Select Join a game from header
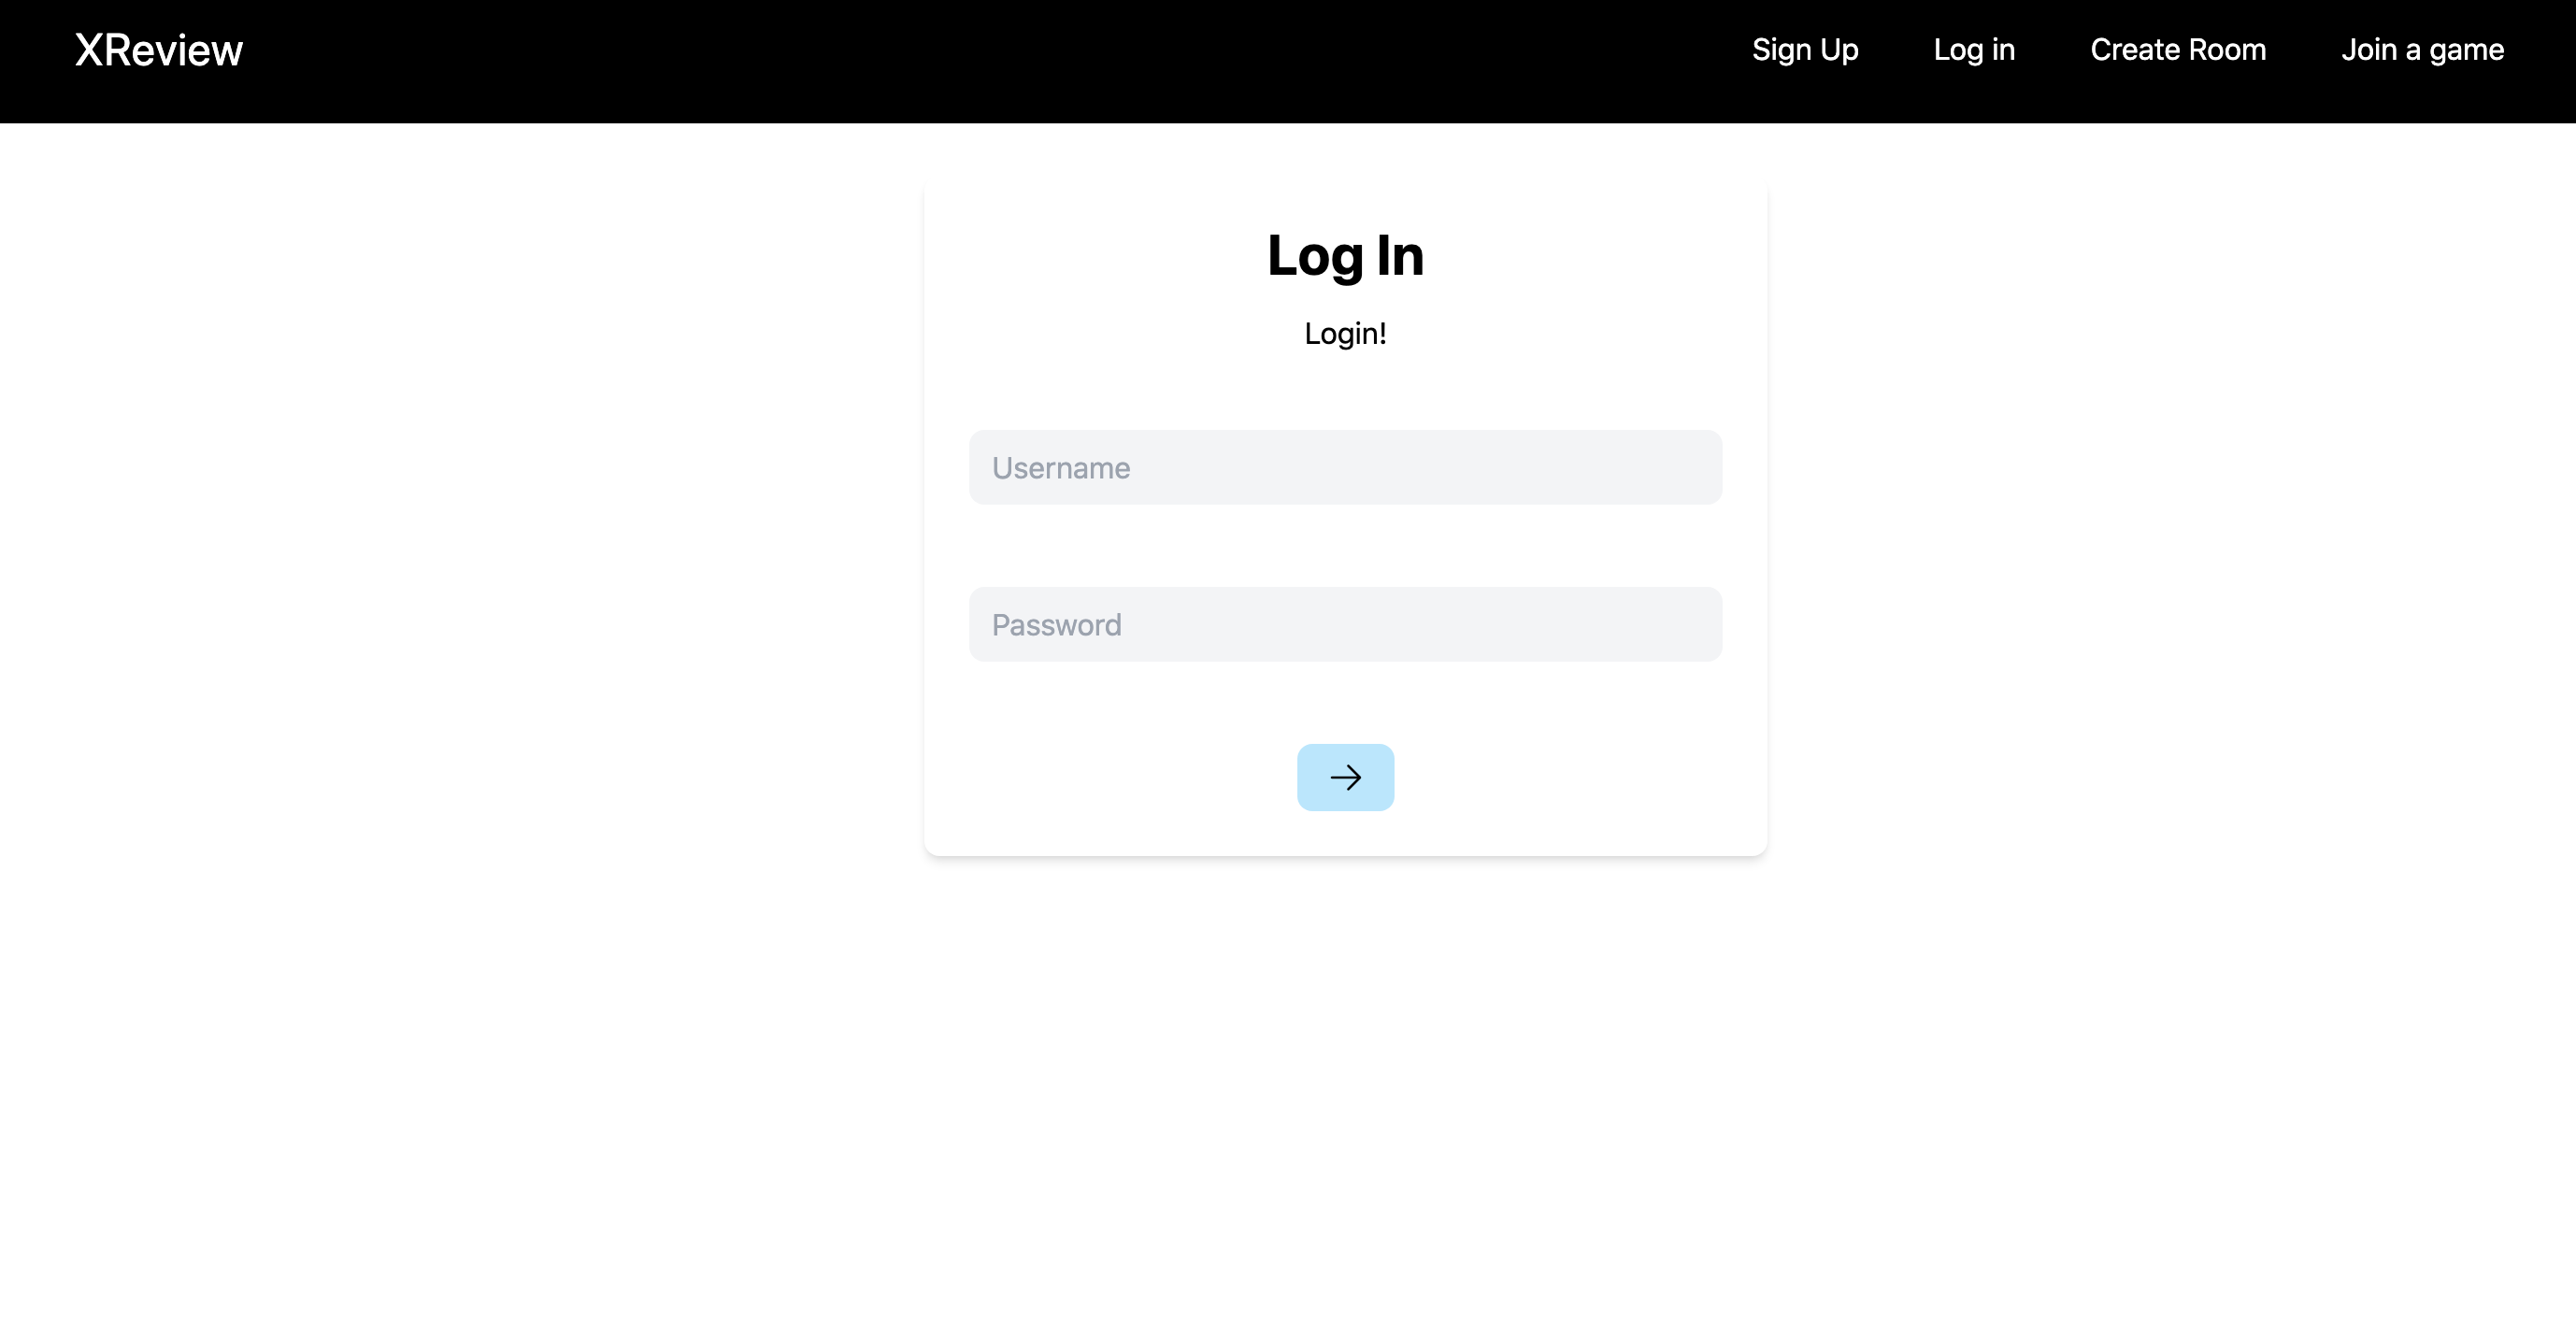 click(2421, 50)
